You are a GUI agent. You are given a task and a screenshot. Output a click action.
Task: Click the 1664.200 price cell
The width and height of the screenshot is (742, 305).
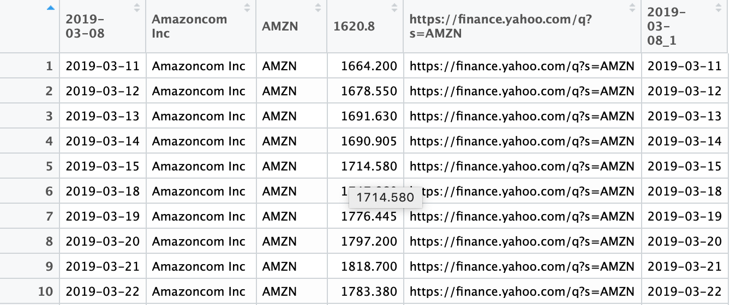click(x=369, y=66)
